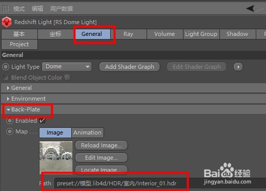
Task: Click the forward navigation arrow
Action: click(259, 9)
